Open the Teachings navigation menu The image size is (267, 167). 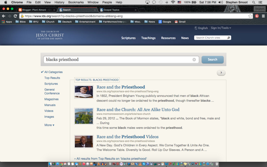coord(148,38)
